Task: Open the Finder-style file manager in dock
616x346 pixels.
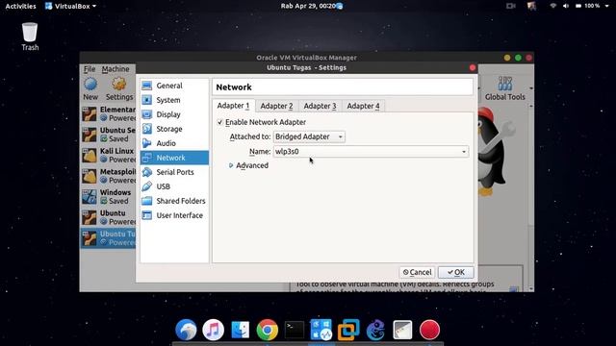Action: [x=240, y=330]
